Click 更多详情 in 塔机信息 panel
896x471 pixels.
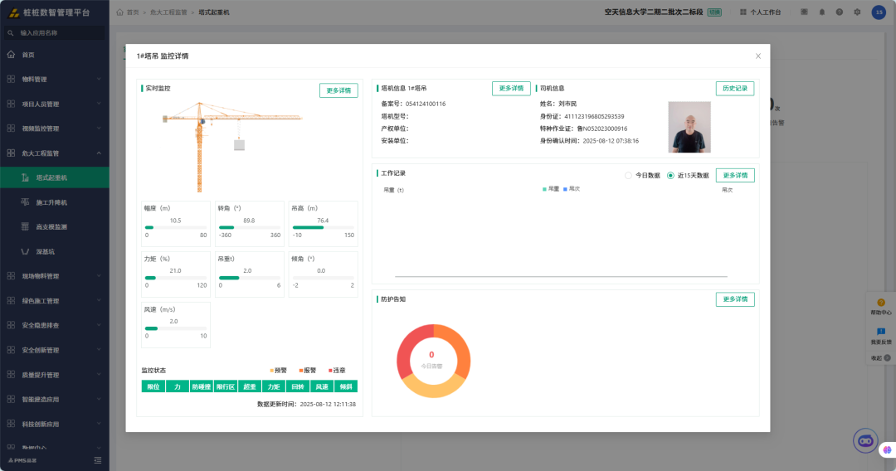(511, 89)
